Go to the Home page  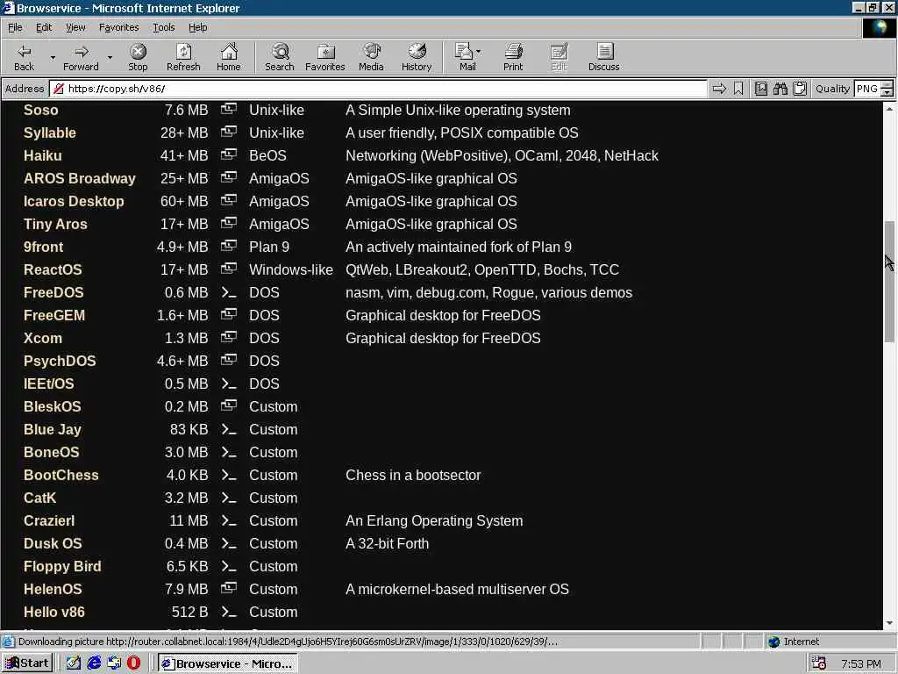[229, 57]
